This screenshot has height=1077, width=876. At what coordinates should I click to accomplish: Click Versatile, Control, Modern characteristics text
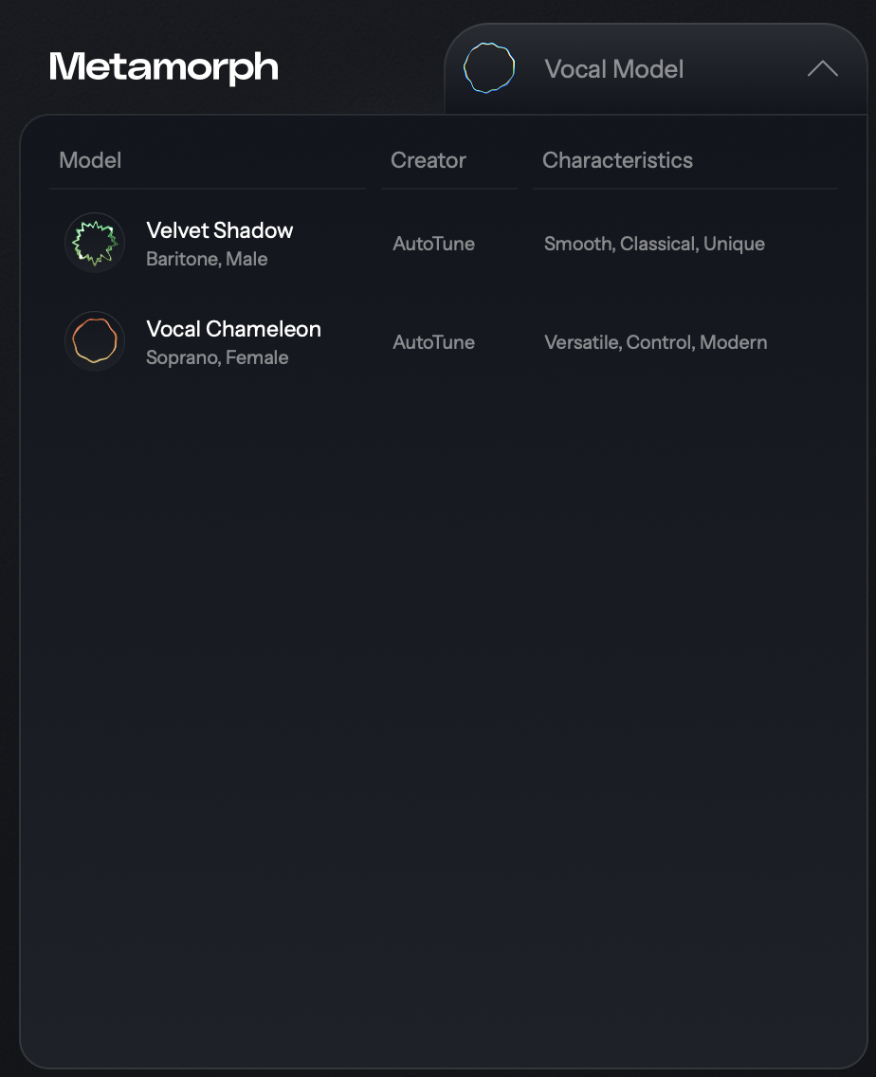pos(656,342)
